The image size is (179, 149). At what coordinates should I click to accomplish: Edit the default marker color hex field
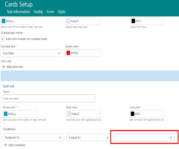pos(18,21)
